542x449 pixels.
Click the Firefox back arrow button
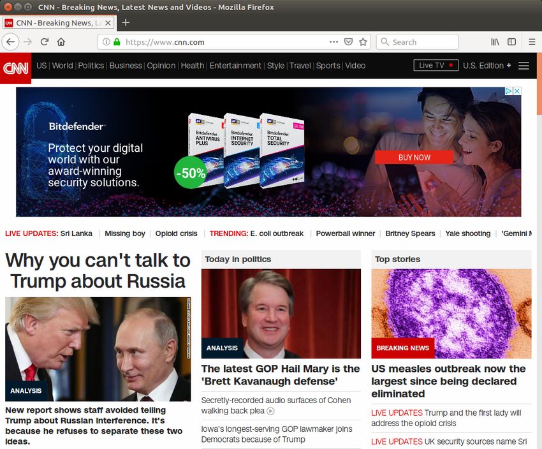[x=10, y=42]
